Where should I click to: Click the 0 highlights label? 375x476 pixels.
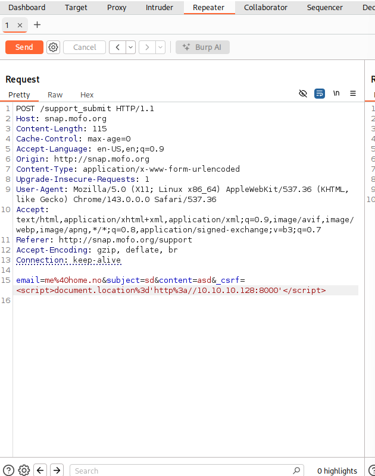(337, 471)
